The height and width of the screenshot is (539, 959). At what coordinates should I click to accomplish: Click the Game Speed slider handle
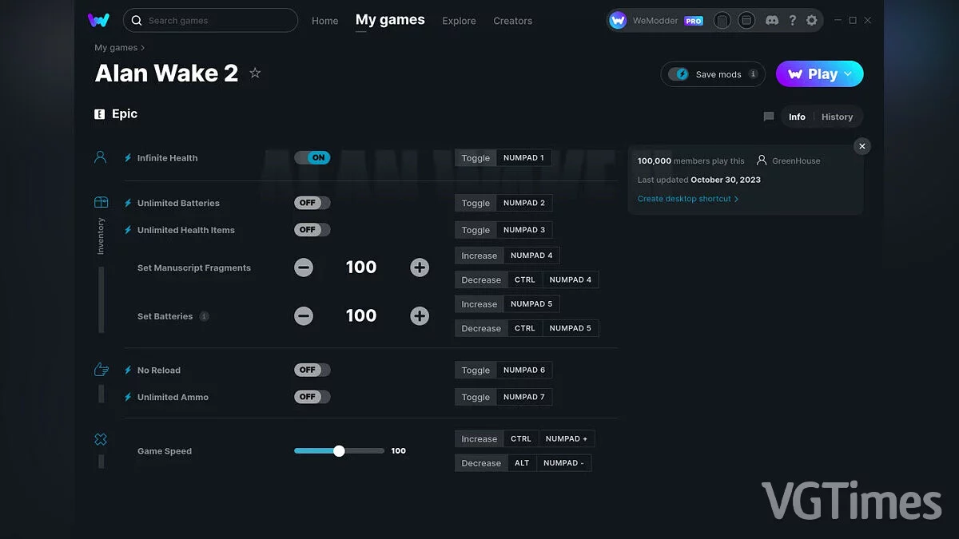coord(339,451)
